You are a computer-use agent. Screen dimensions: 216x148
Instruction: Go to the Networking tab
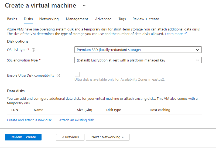49,19
